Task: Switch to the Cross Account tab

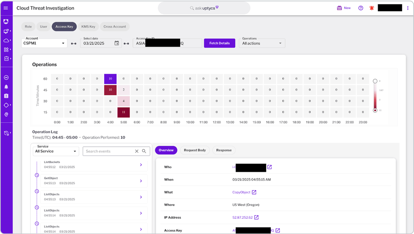Action: click(x=115, y=27)
